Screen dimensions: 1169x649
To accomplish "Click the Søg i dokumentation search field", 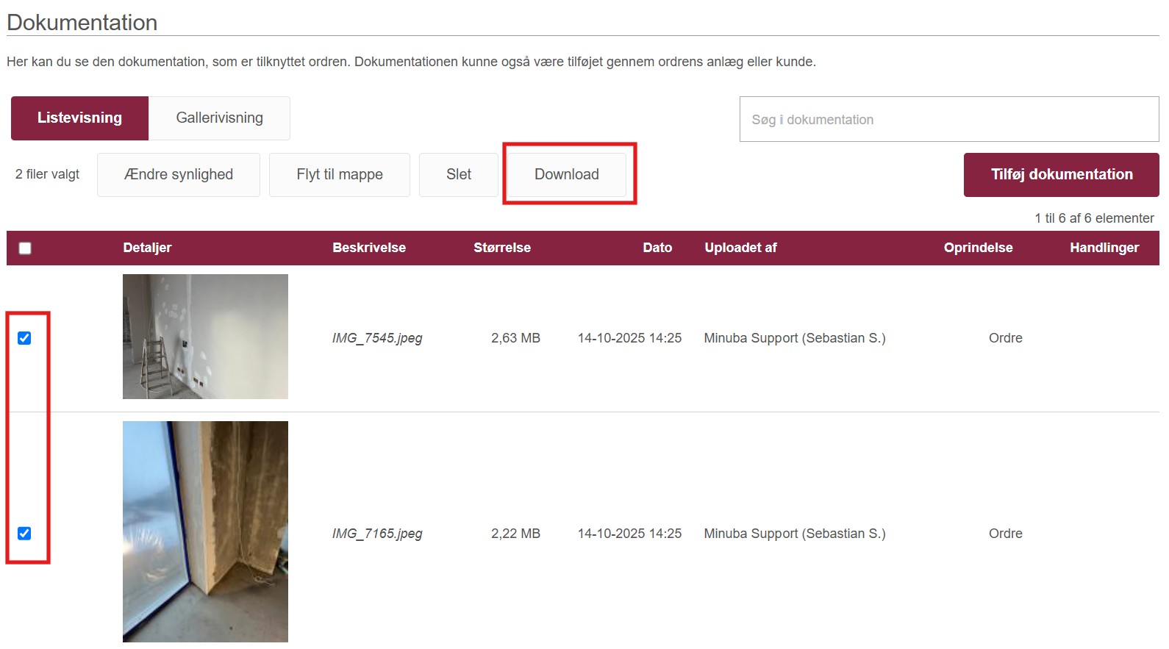I will coord(948,120).
